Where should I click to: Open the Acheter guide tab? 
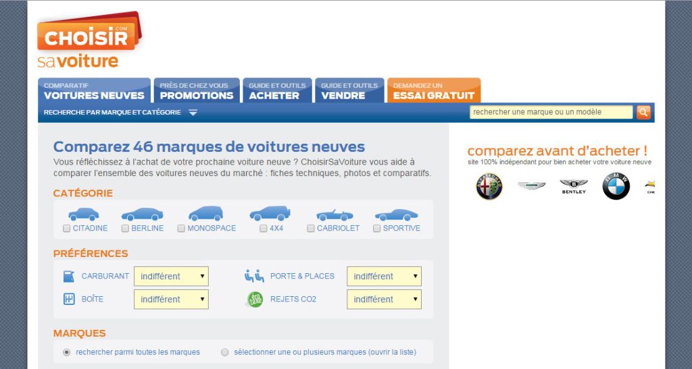tap(277, 90)
